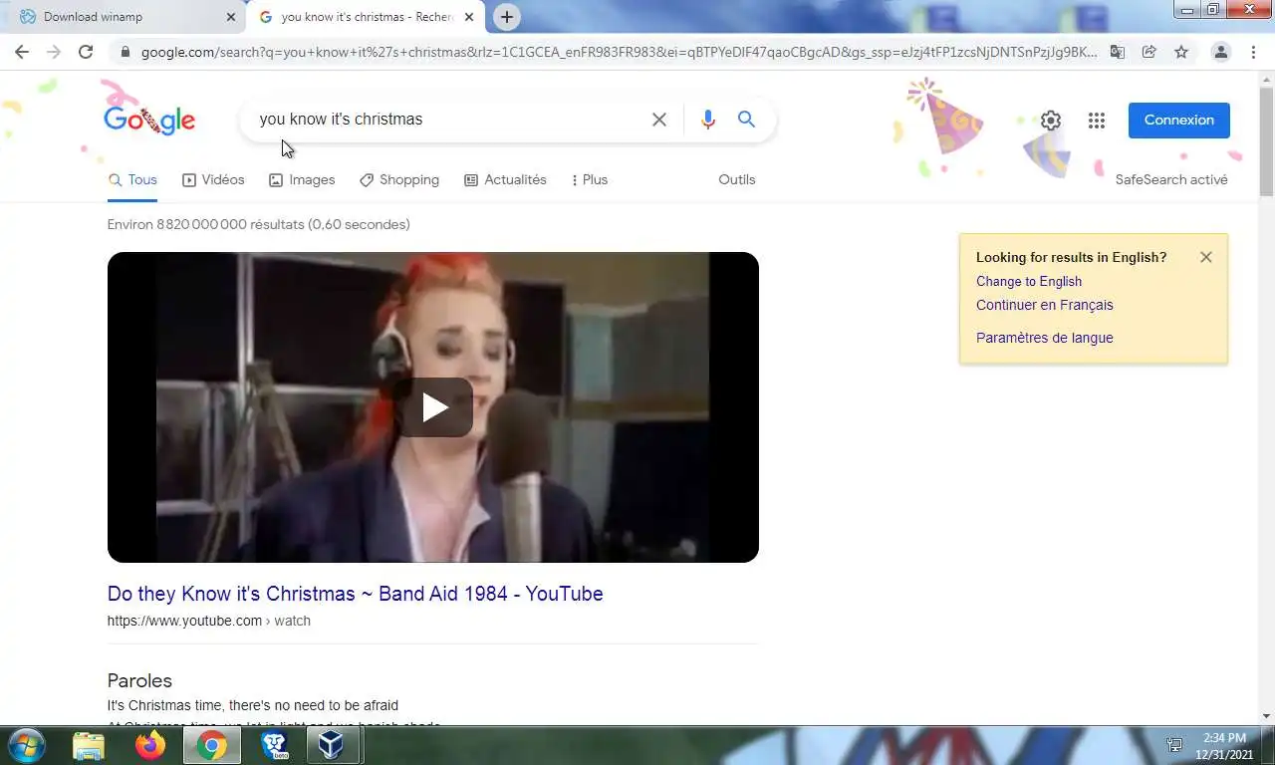This screenshot has height=765, width=1275.
Task: Launch Firefox from taskbar
Action: pos(150,745)
